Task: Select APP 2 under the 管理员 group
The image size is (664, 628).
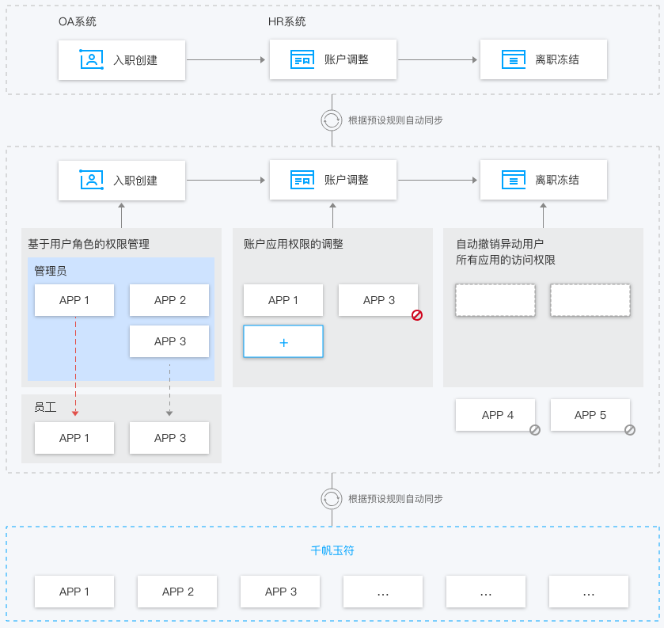Action: tap(169, 300)
